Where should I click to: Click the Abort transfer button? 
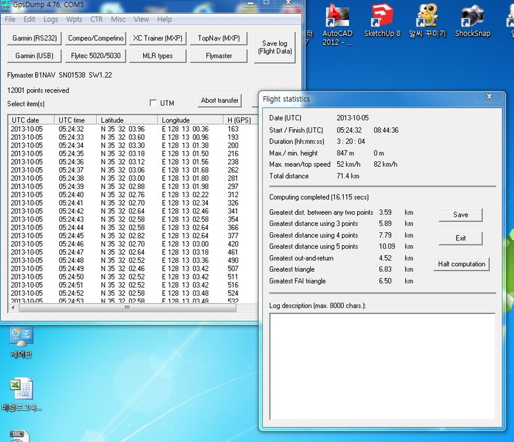(220, 100)
